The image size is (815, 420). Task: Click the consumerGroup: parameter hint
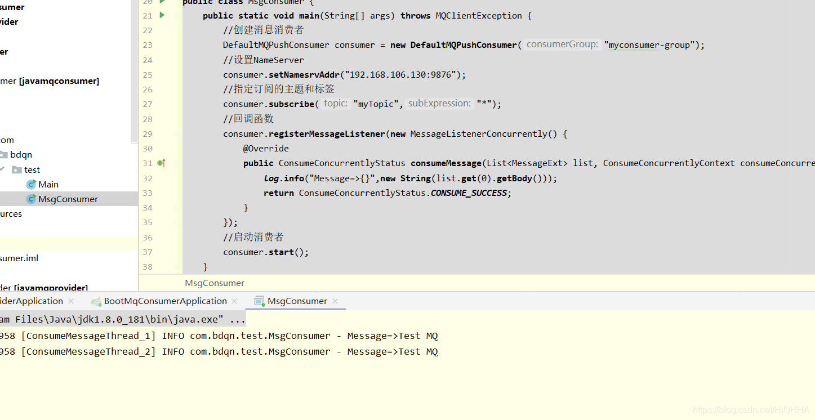(562, 44)
